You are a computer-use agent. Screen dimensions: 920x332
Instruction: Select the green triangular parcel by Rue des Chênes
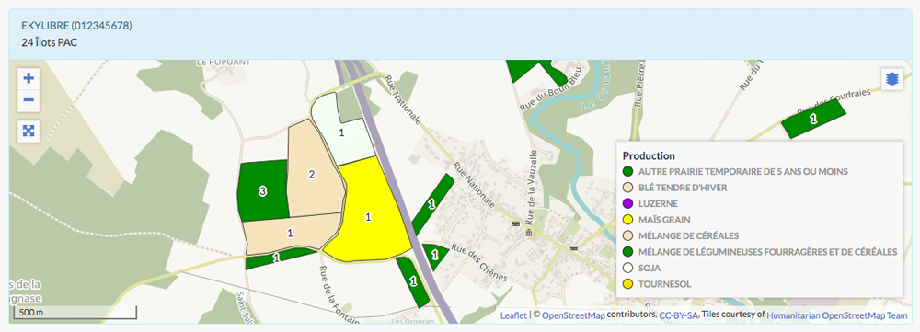coord(435,255)
